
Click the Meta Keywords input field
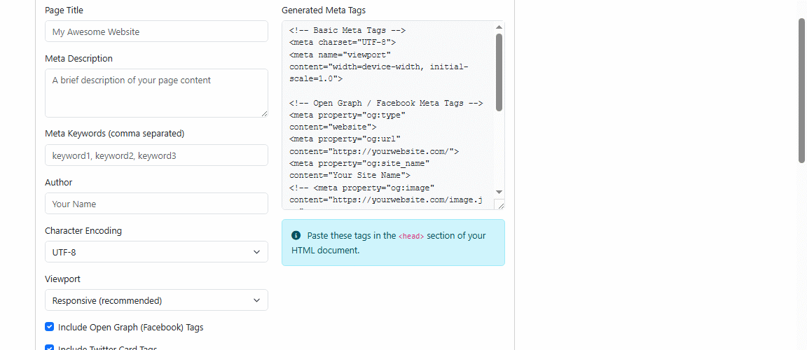tap(156, 155)
